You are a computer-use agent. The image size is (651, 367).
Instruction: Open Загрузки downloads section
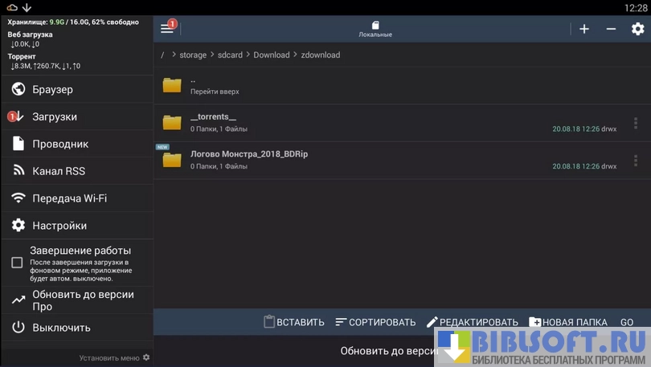coord(54,116)
